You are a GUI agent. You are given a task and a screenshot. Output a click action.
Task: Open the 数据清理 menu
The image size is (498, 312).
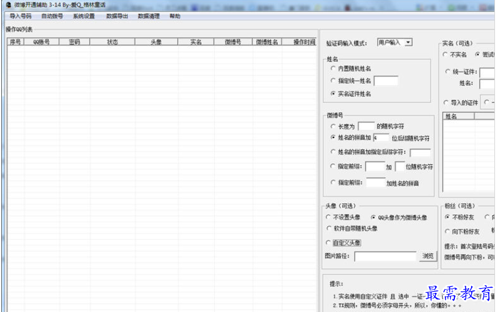click(x=148, y=16)
